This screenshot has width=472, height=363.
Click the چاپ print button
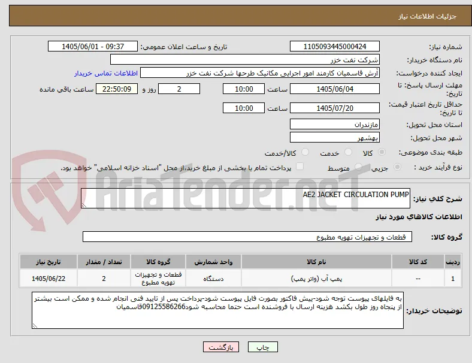click(263, 347)
